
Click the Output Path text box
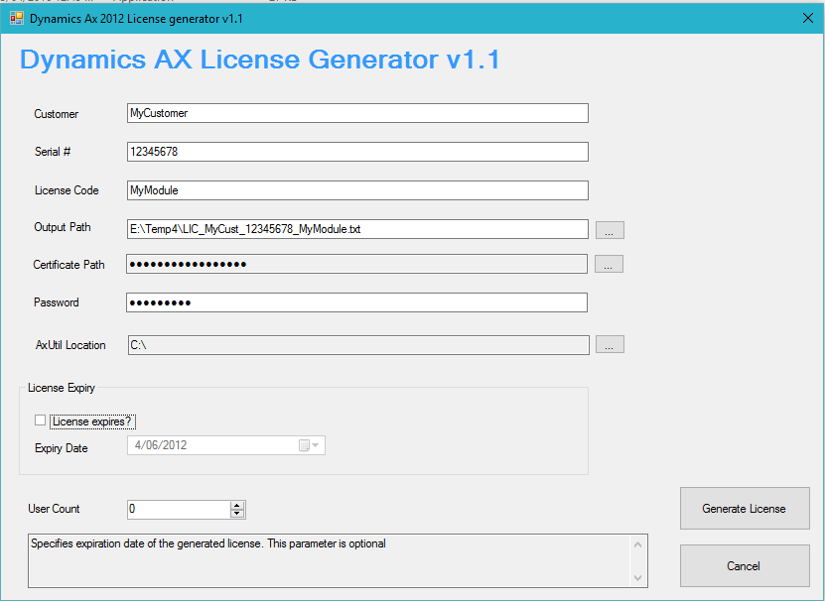coord(357,229)
